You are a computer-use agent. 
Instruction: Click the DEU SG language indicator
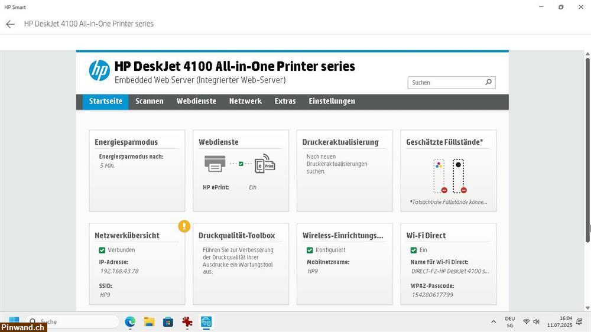(510, 322)
